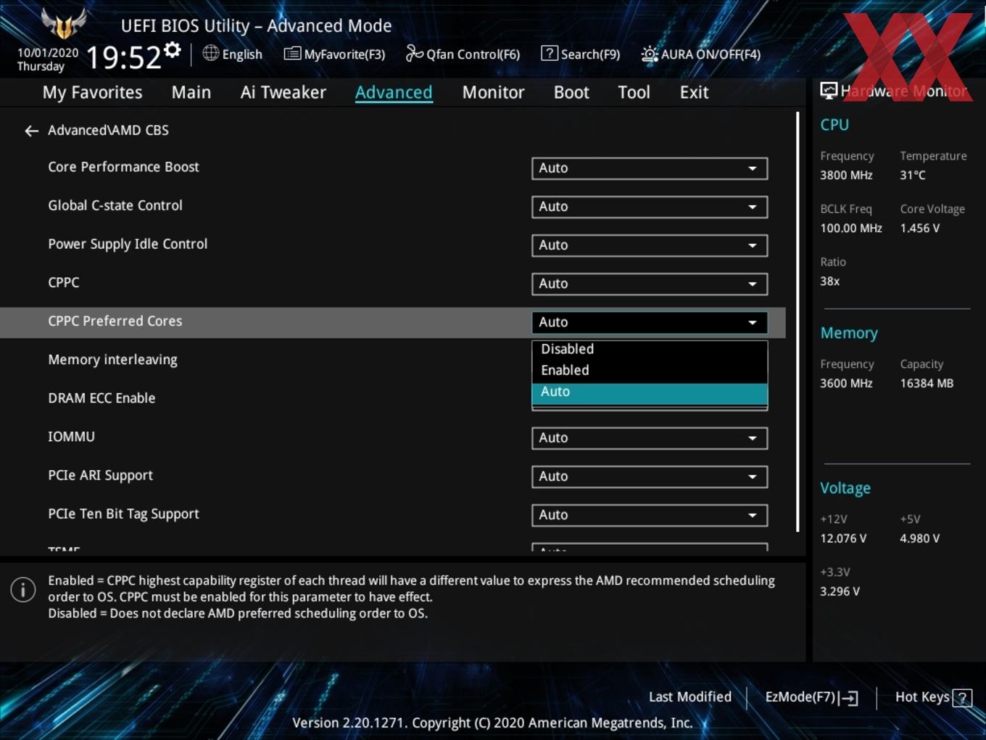Image resolution: width=986 pixels, height=740 pixels.
Task: Select the DRAM ECC Enable row label
Action: (101, 398)
